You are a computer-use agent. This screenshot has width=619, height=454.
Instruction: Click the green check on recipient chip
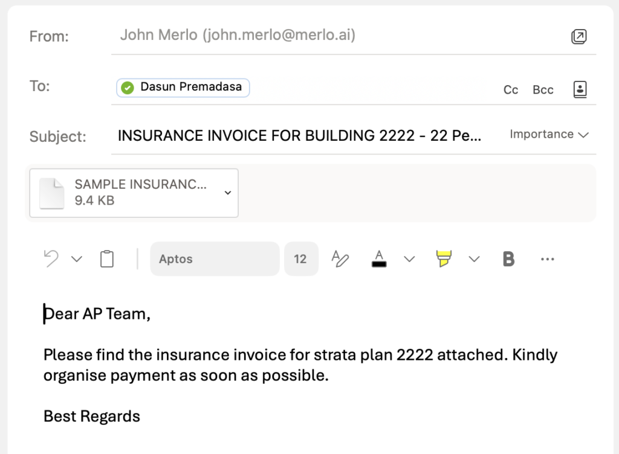click(128, 88)
